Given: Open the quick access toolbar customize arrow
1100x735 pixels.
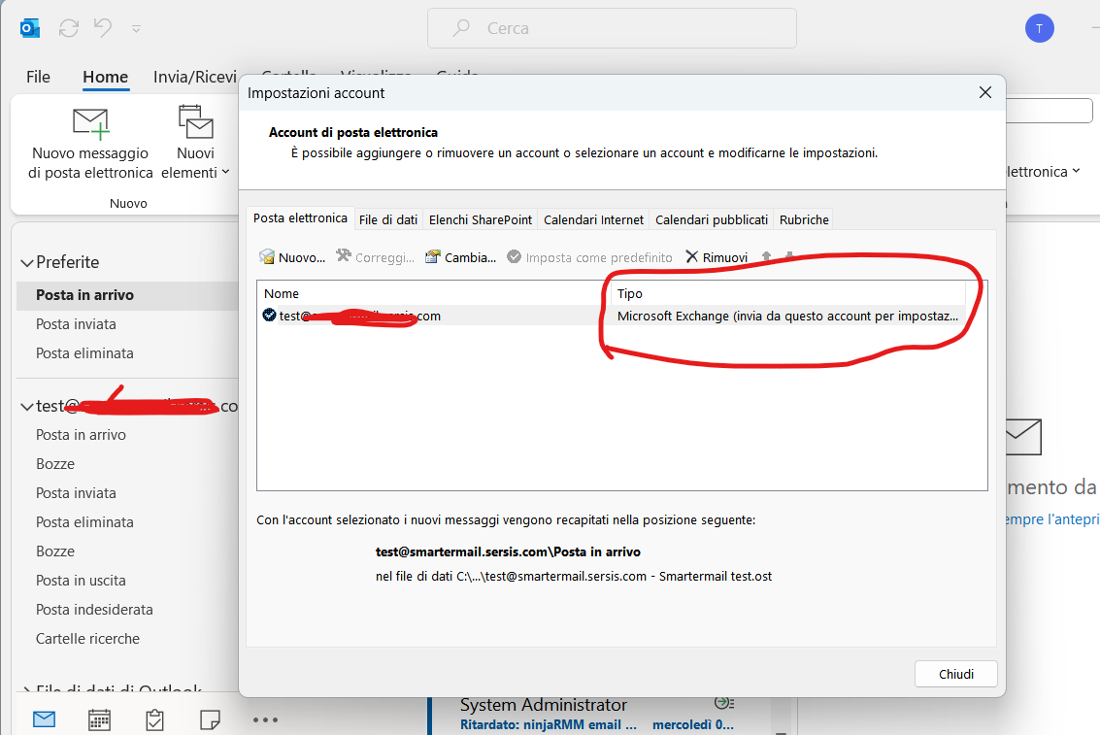Looking at the screenshot, I should point(136,29).
